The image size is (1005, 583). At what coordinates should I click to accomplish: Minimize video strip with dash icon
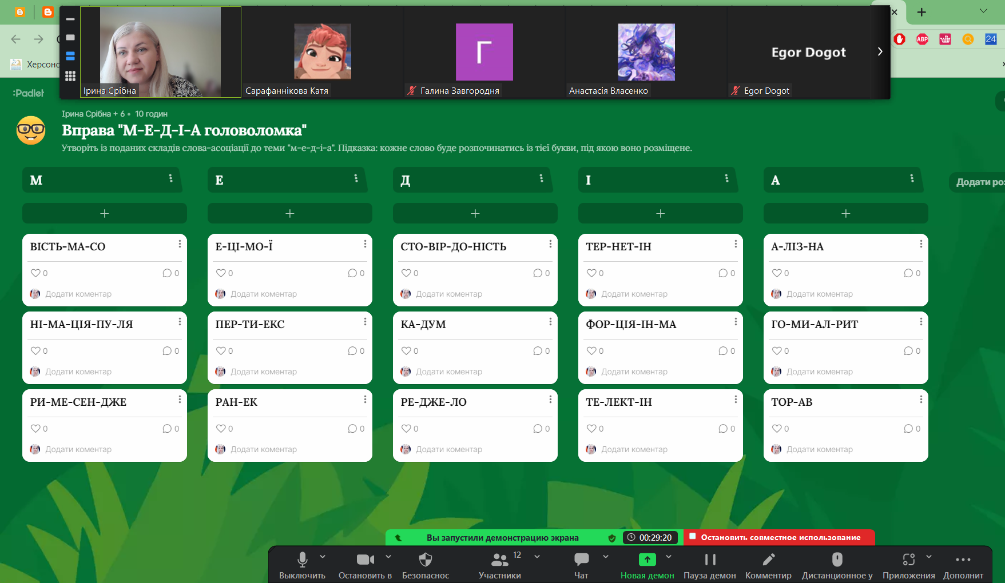pyautogui.click(x=70, y=19)
